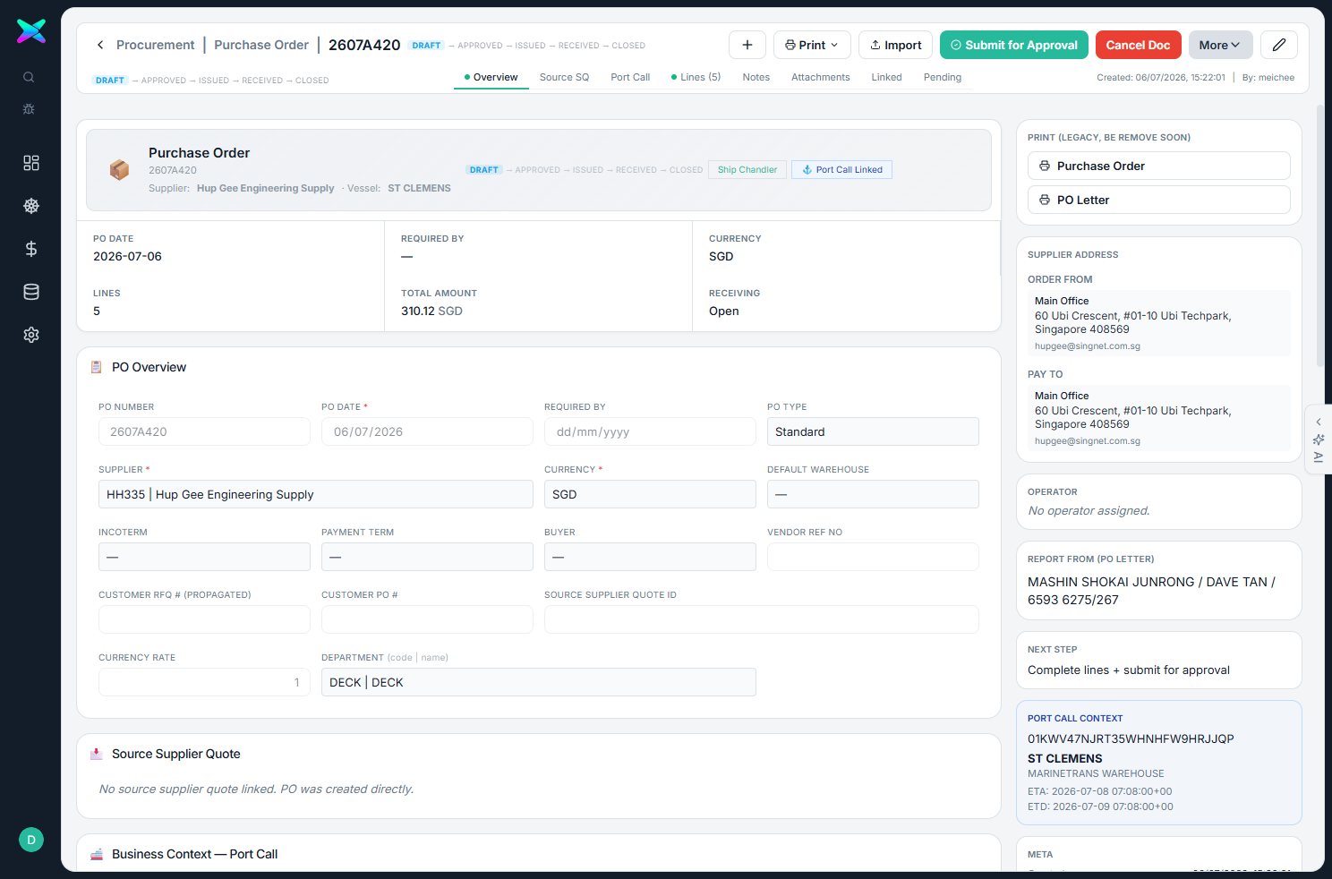Open the database icon in the sidebar
This screenshot has height=879, width=1332.
(31, 292)
